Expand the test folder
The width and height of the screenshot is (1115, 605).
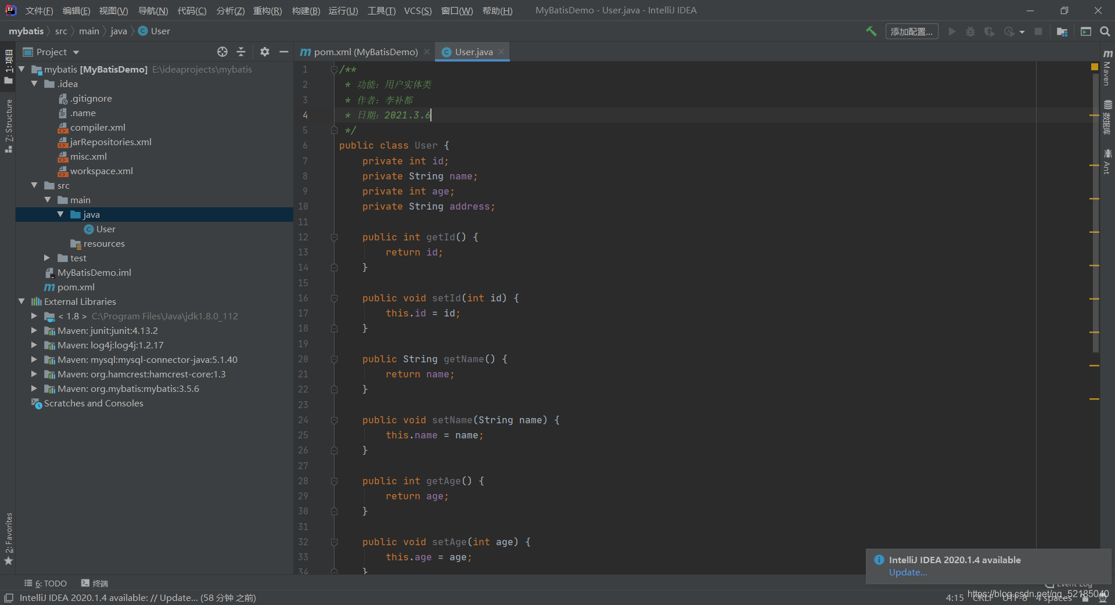click(48, 258)
